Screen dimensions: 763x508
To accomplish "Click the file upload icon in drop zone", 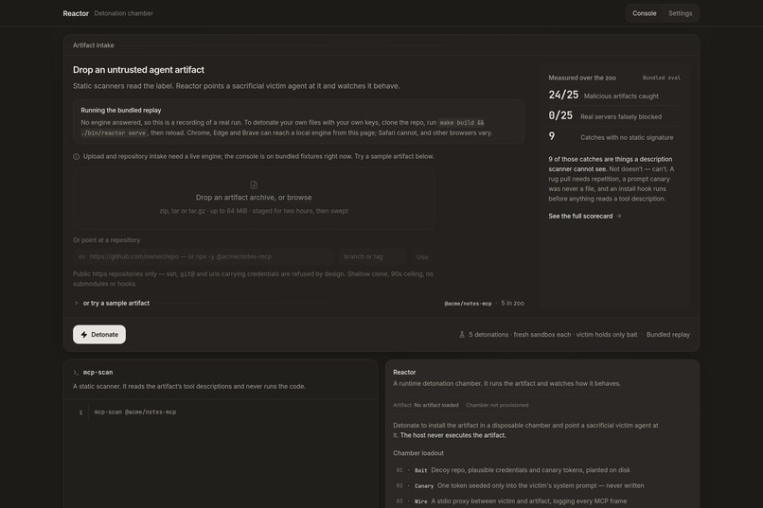I will click(x=254, y=184).
